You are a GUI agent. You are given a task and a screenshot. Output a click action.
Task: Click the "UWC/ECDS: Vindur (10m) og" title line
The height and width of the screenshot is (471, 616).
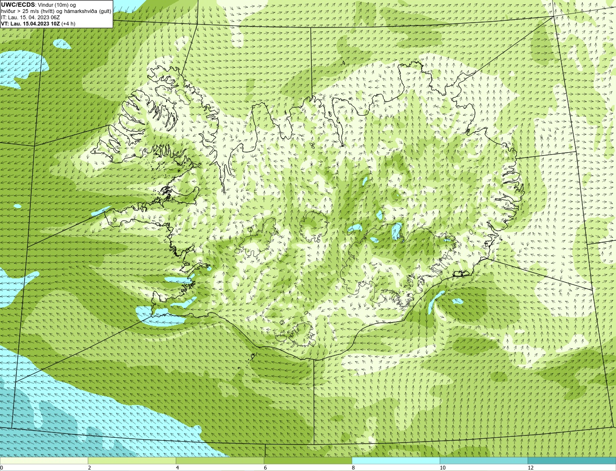point(38,5)
